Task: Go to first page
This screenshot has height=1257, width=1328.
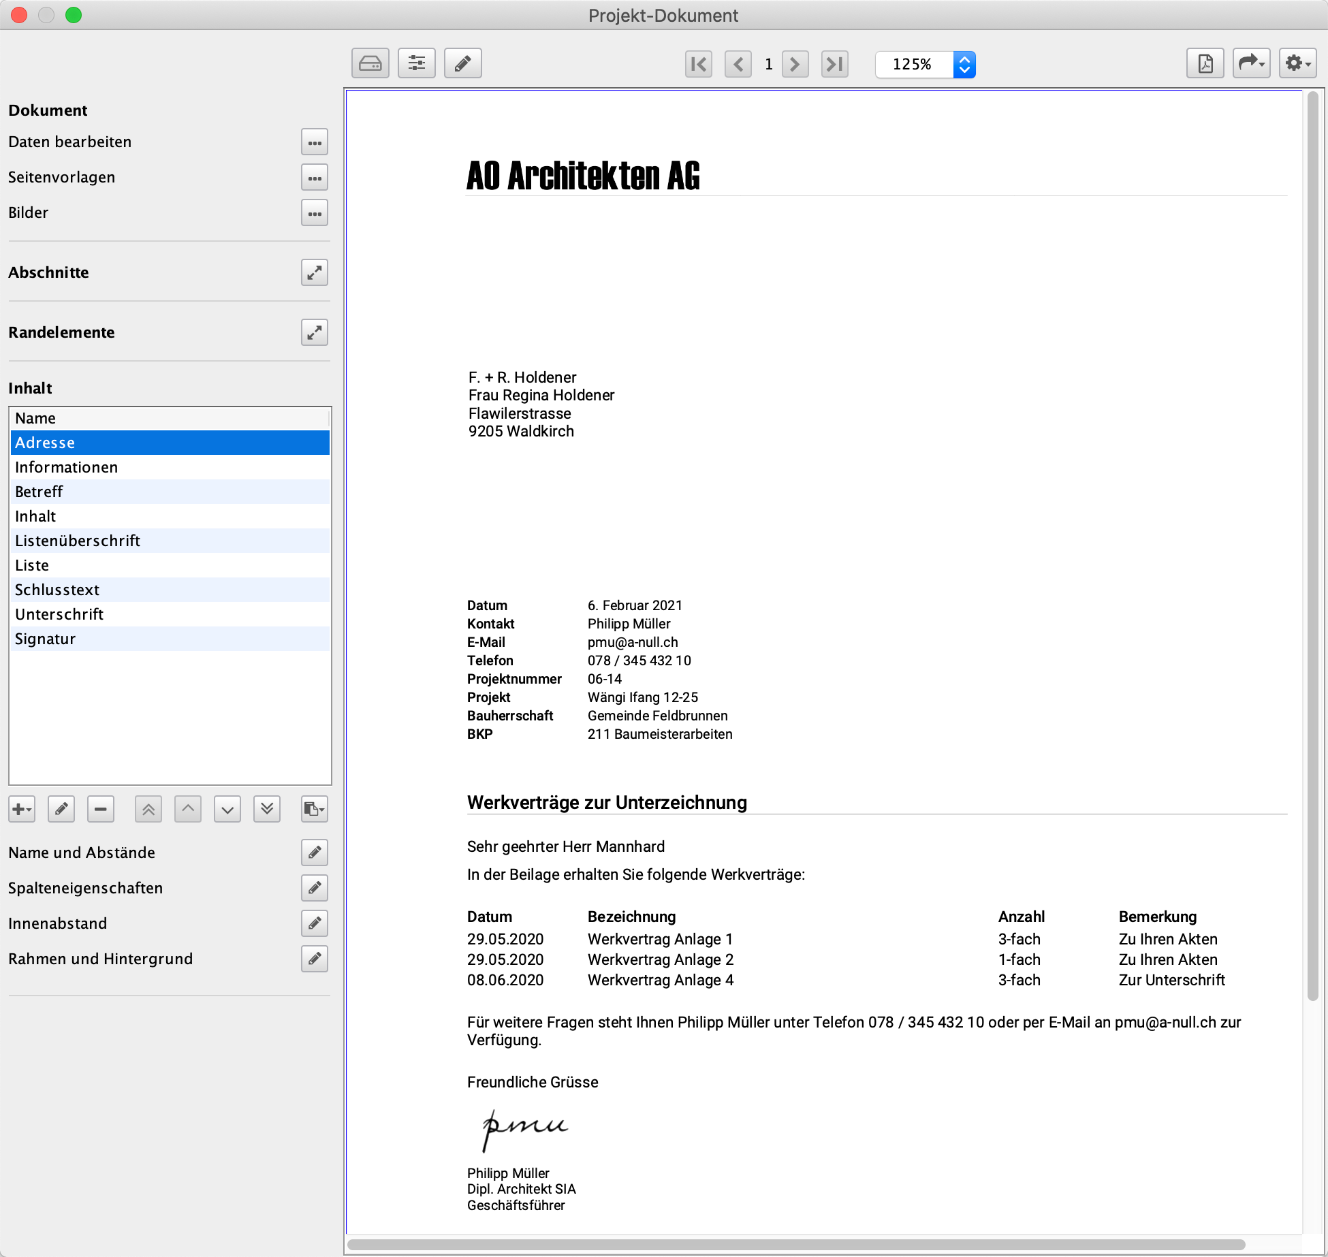Action: tap(699, 64)
